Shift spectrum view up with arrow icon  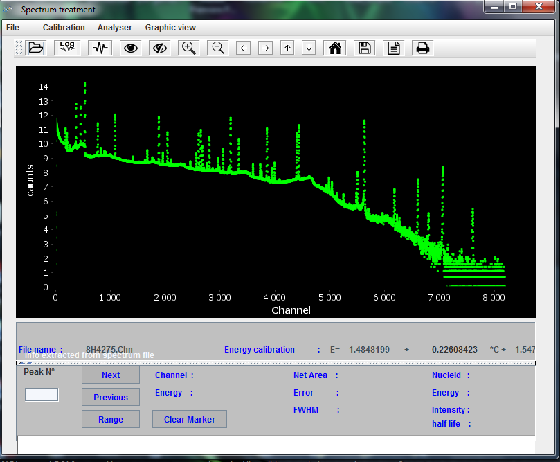tap(287, 47)
